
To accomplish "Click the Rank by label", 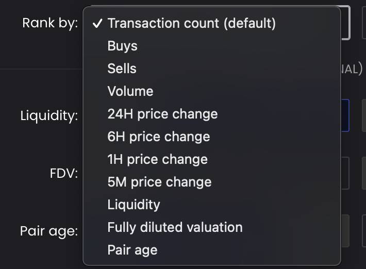I will coord(50,24).
